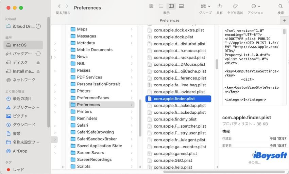Select the レッド tag
Viewport: 289px width, 174px height.
[x=23, y=170]
